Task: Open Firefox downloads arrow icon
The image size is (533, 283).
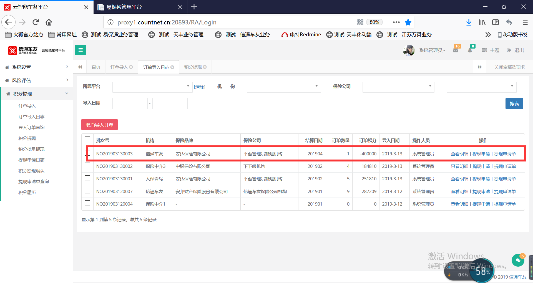Action: pos(469,22)
